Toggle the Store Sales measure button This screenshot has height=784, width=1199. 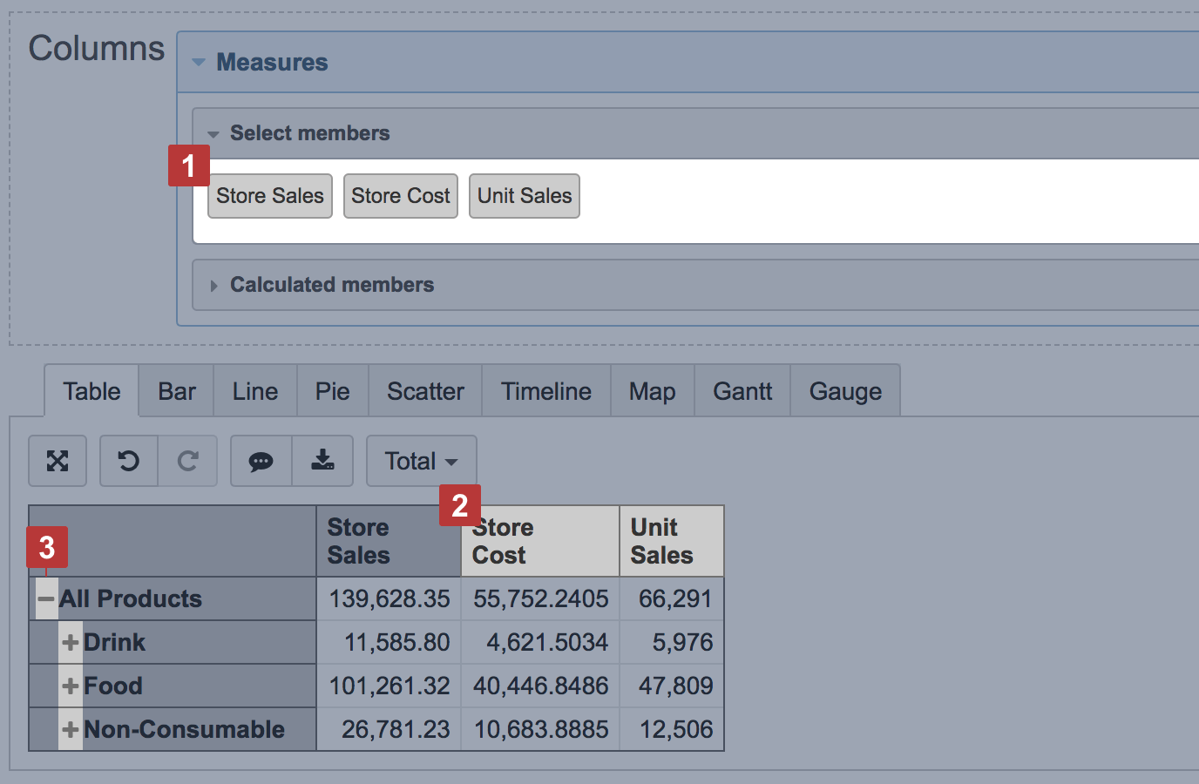coord(270,196)
